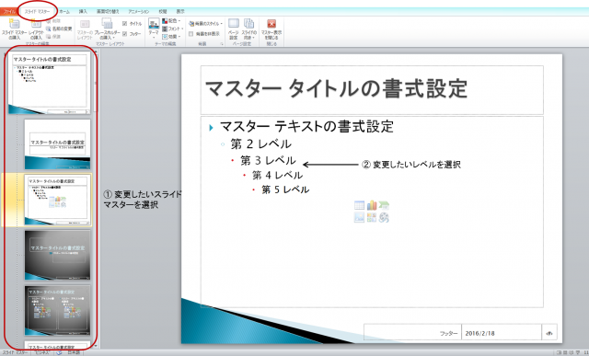Screen dimensions: 589x356
Task: Click the Insert Media Clip icon in content placeholder
Action: [384, 217]
